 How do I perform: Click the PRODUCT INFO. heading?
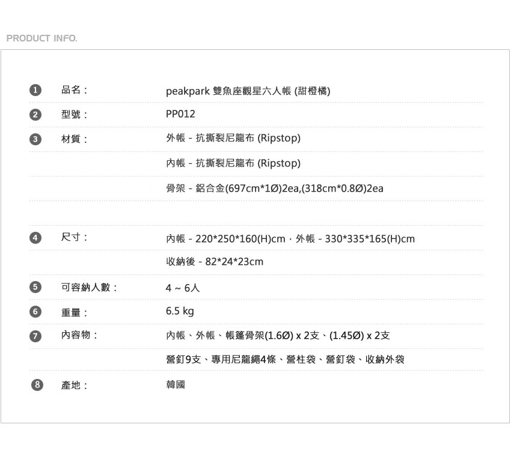(41, 38)
